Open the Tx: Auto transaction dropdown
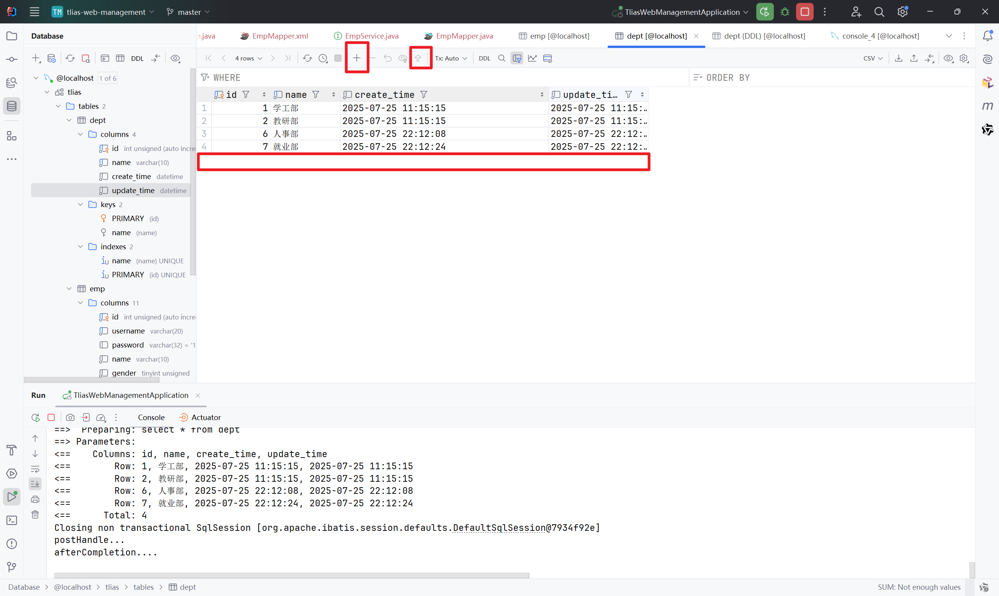This screenshot has height=596, width=999. 451,58
